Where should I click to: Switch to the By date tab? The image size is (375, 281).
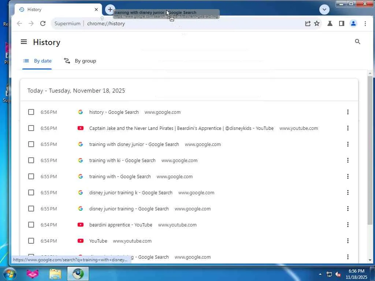(x=37, y=61)
